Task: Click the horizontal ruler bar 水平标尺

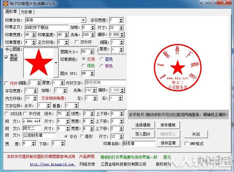Action: click(178, 115)
